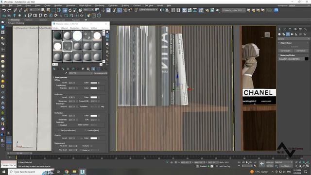This screenshot has height=175, width=311.
Task: Click the Reflection Level input field
Action: click(x=70, y=97)
